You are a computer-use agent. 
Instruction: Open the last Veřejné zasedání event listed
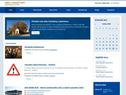[x=104, y=77]
